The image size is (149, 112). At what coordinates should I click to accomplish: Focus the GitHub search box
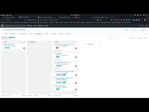(15, 26)
